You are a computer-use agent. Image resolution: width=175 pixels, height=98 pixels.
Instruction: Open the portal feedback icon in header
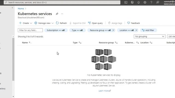click(157, 2)
